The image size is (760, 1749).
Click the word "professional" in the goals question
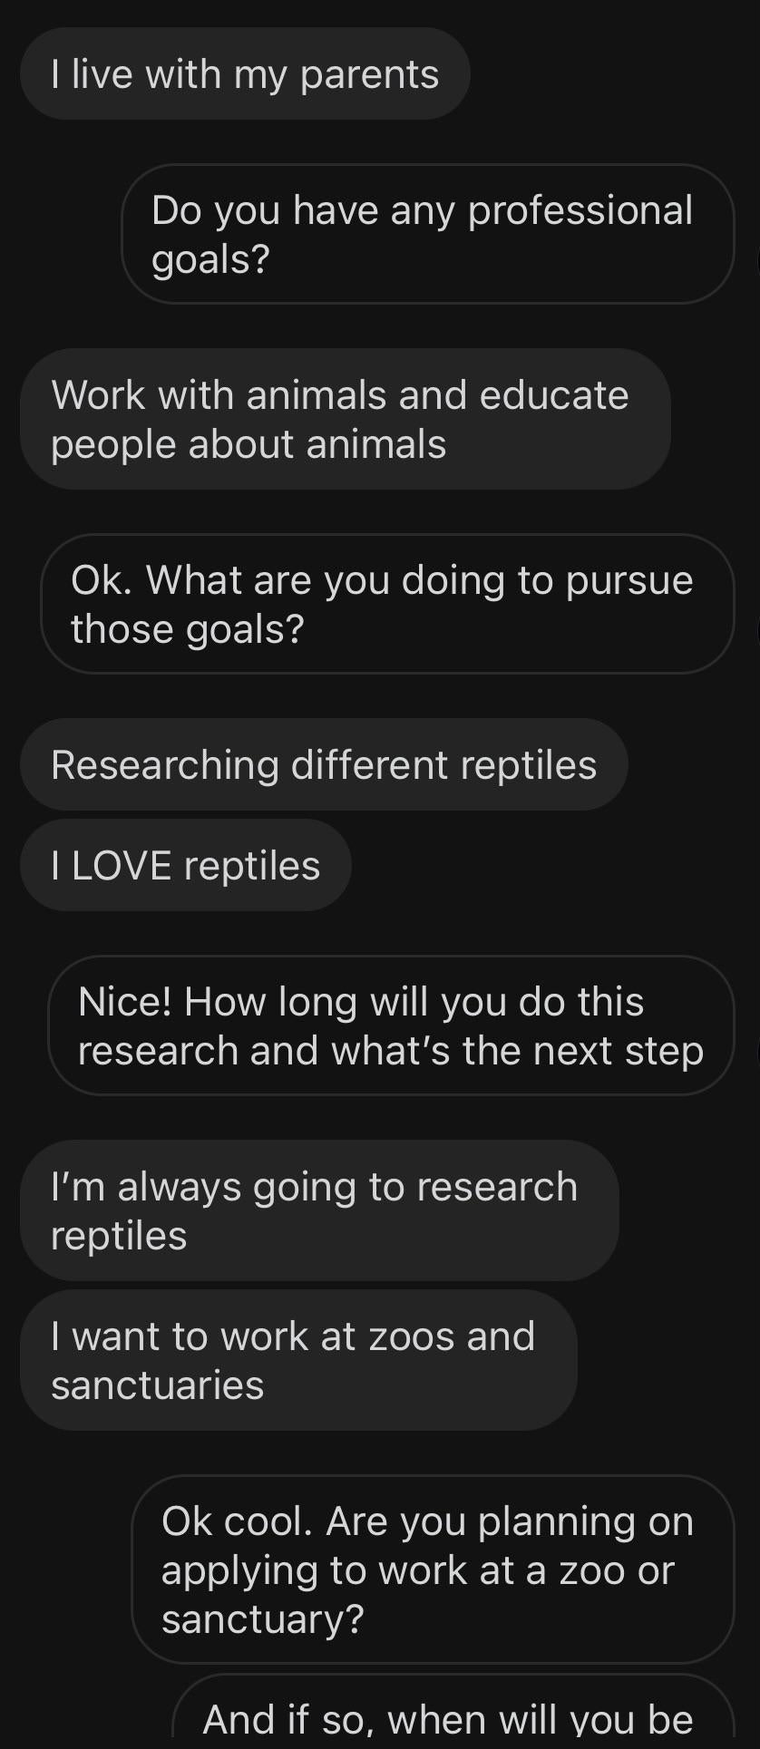click(x=580, y=210)
